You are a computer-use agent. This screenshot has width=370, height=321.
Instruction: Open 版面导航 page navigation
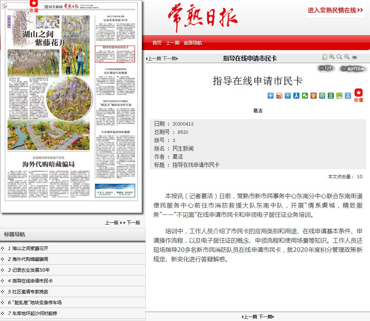pyautogui.click(x=193, y=43)
